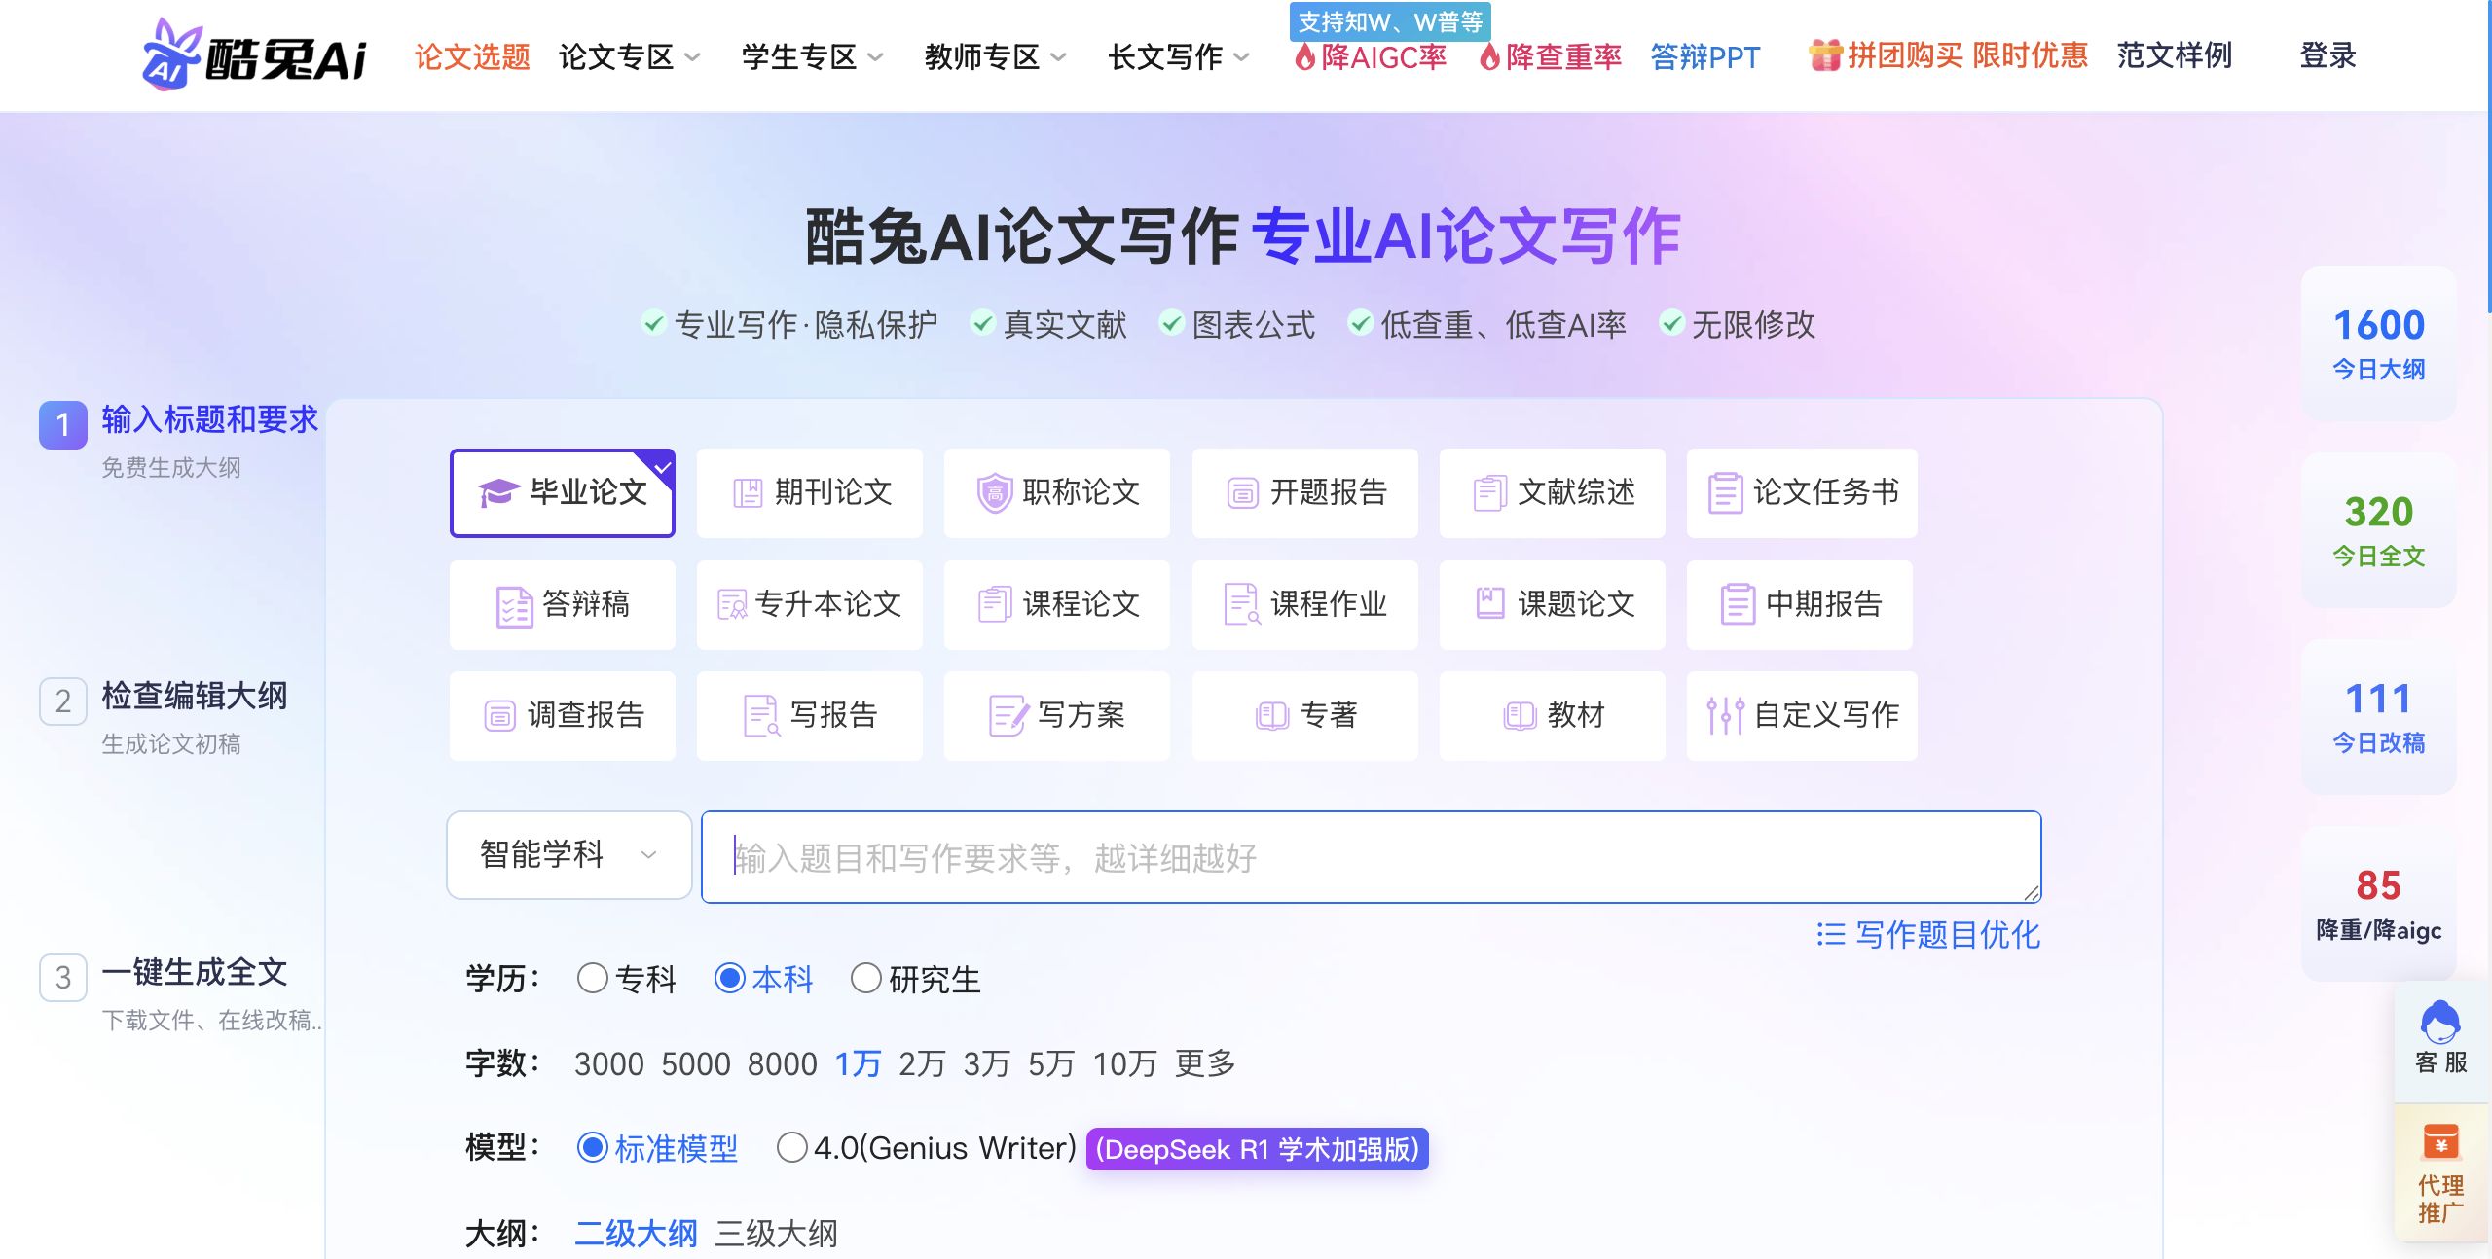This screenshot has width=2492, height=1259.
Task: Expand the 学生专区 menu
Action: [x=801, y=56]
